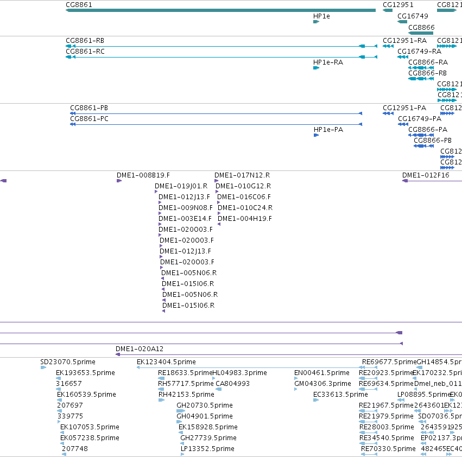Select the CG8866-RA transcript label
This screenshot has height=457, width=462.
coord(428,62)
